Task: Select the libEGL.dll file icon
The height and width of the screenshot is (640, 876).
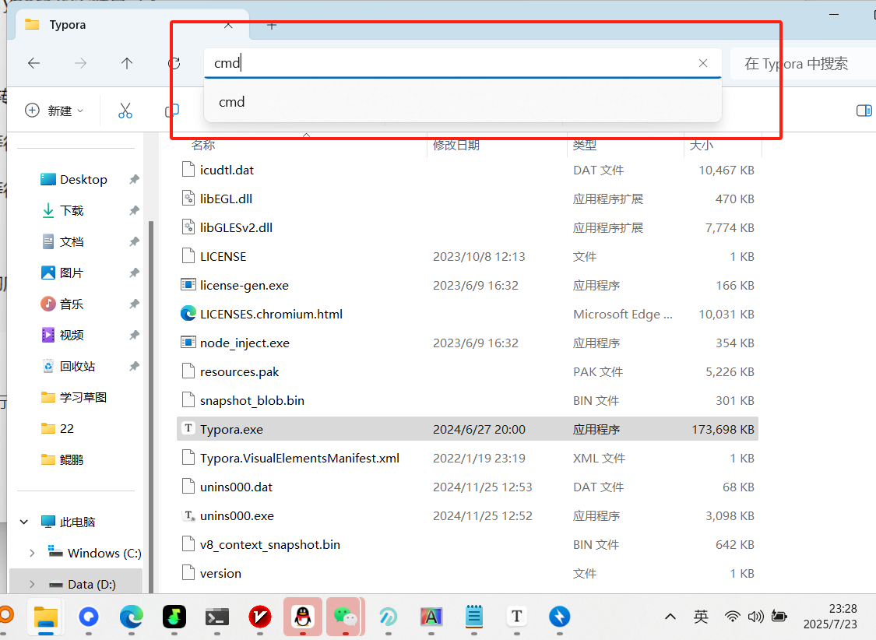Action: tap(188, 199)
